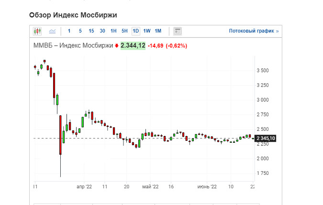Screen dimensions: 323x205
Task: Click the 20 date axis label
Action: 126,187
